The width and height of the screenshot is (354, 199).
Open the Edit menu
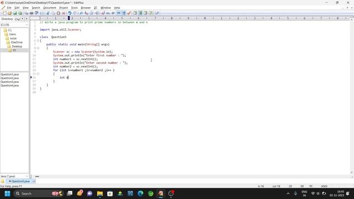[17, 8]
